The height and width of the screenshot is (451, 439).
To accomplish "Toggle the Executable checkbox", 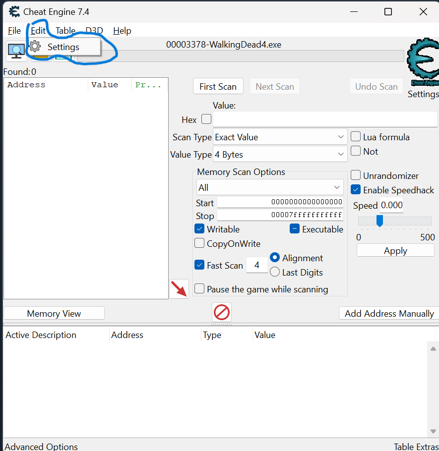I will (x=295, y=228).
